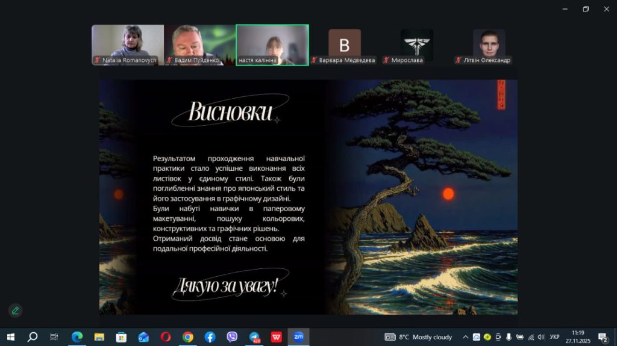Open the Wi-Fi network tray icon

(x=530, y=337)
